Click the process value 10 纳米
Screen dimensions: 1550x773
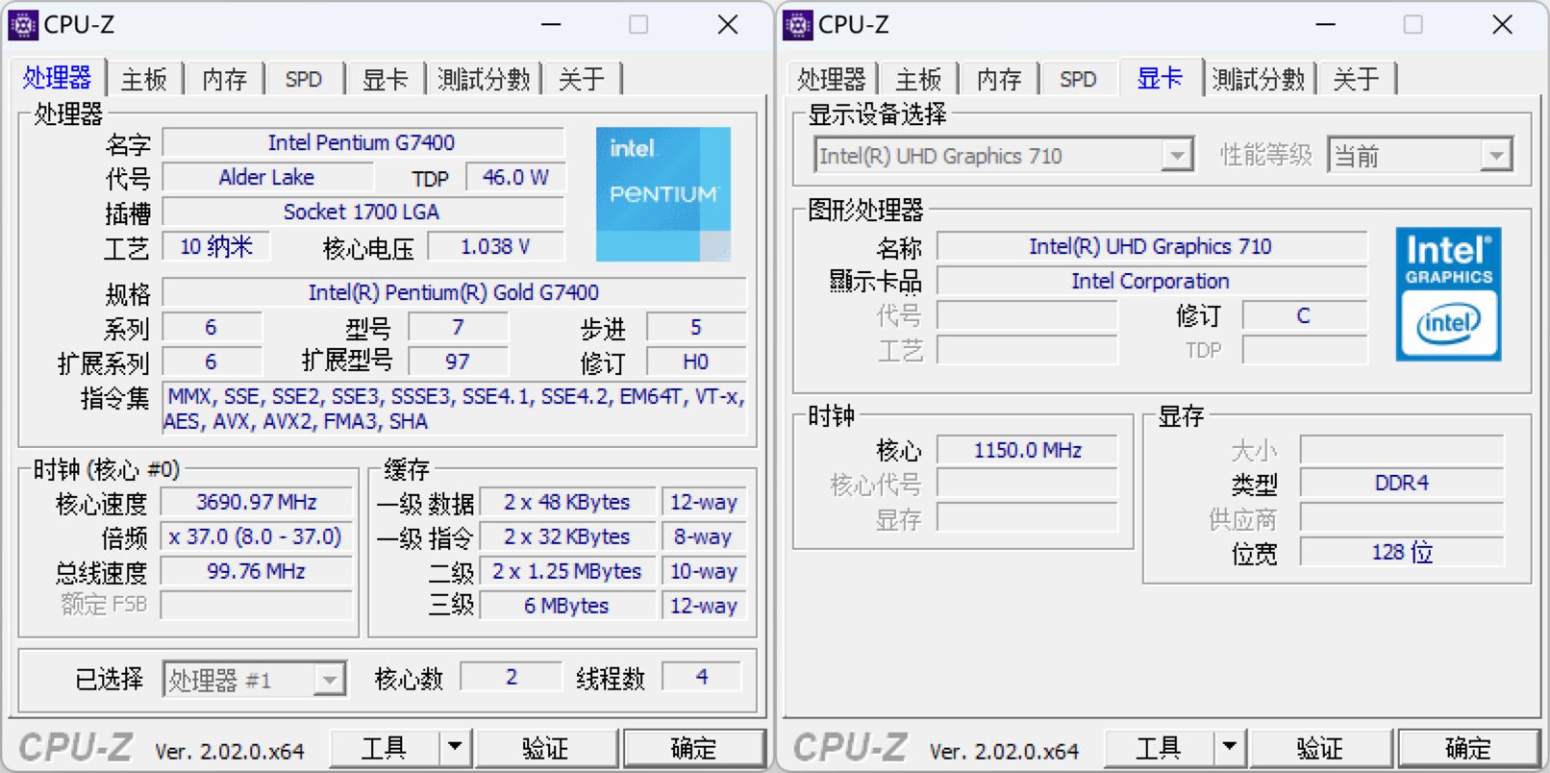click(216, 246)
